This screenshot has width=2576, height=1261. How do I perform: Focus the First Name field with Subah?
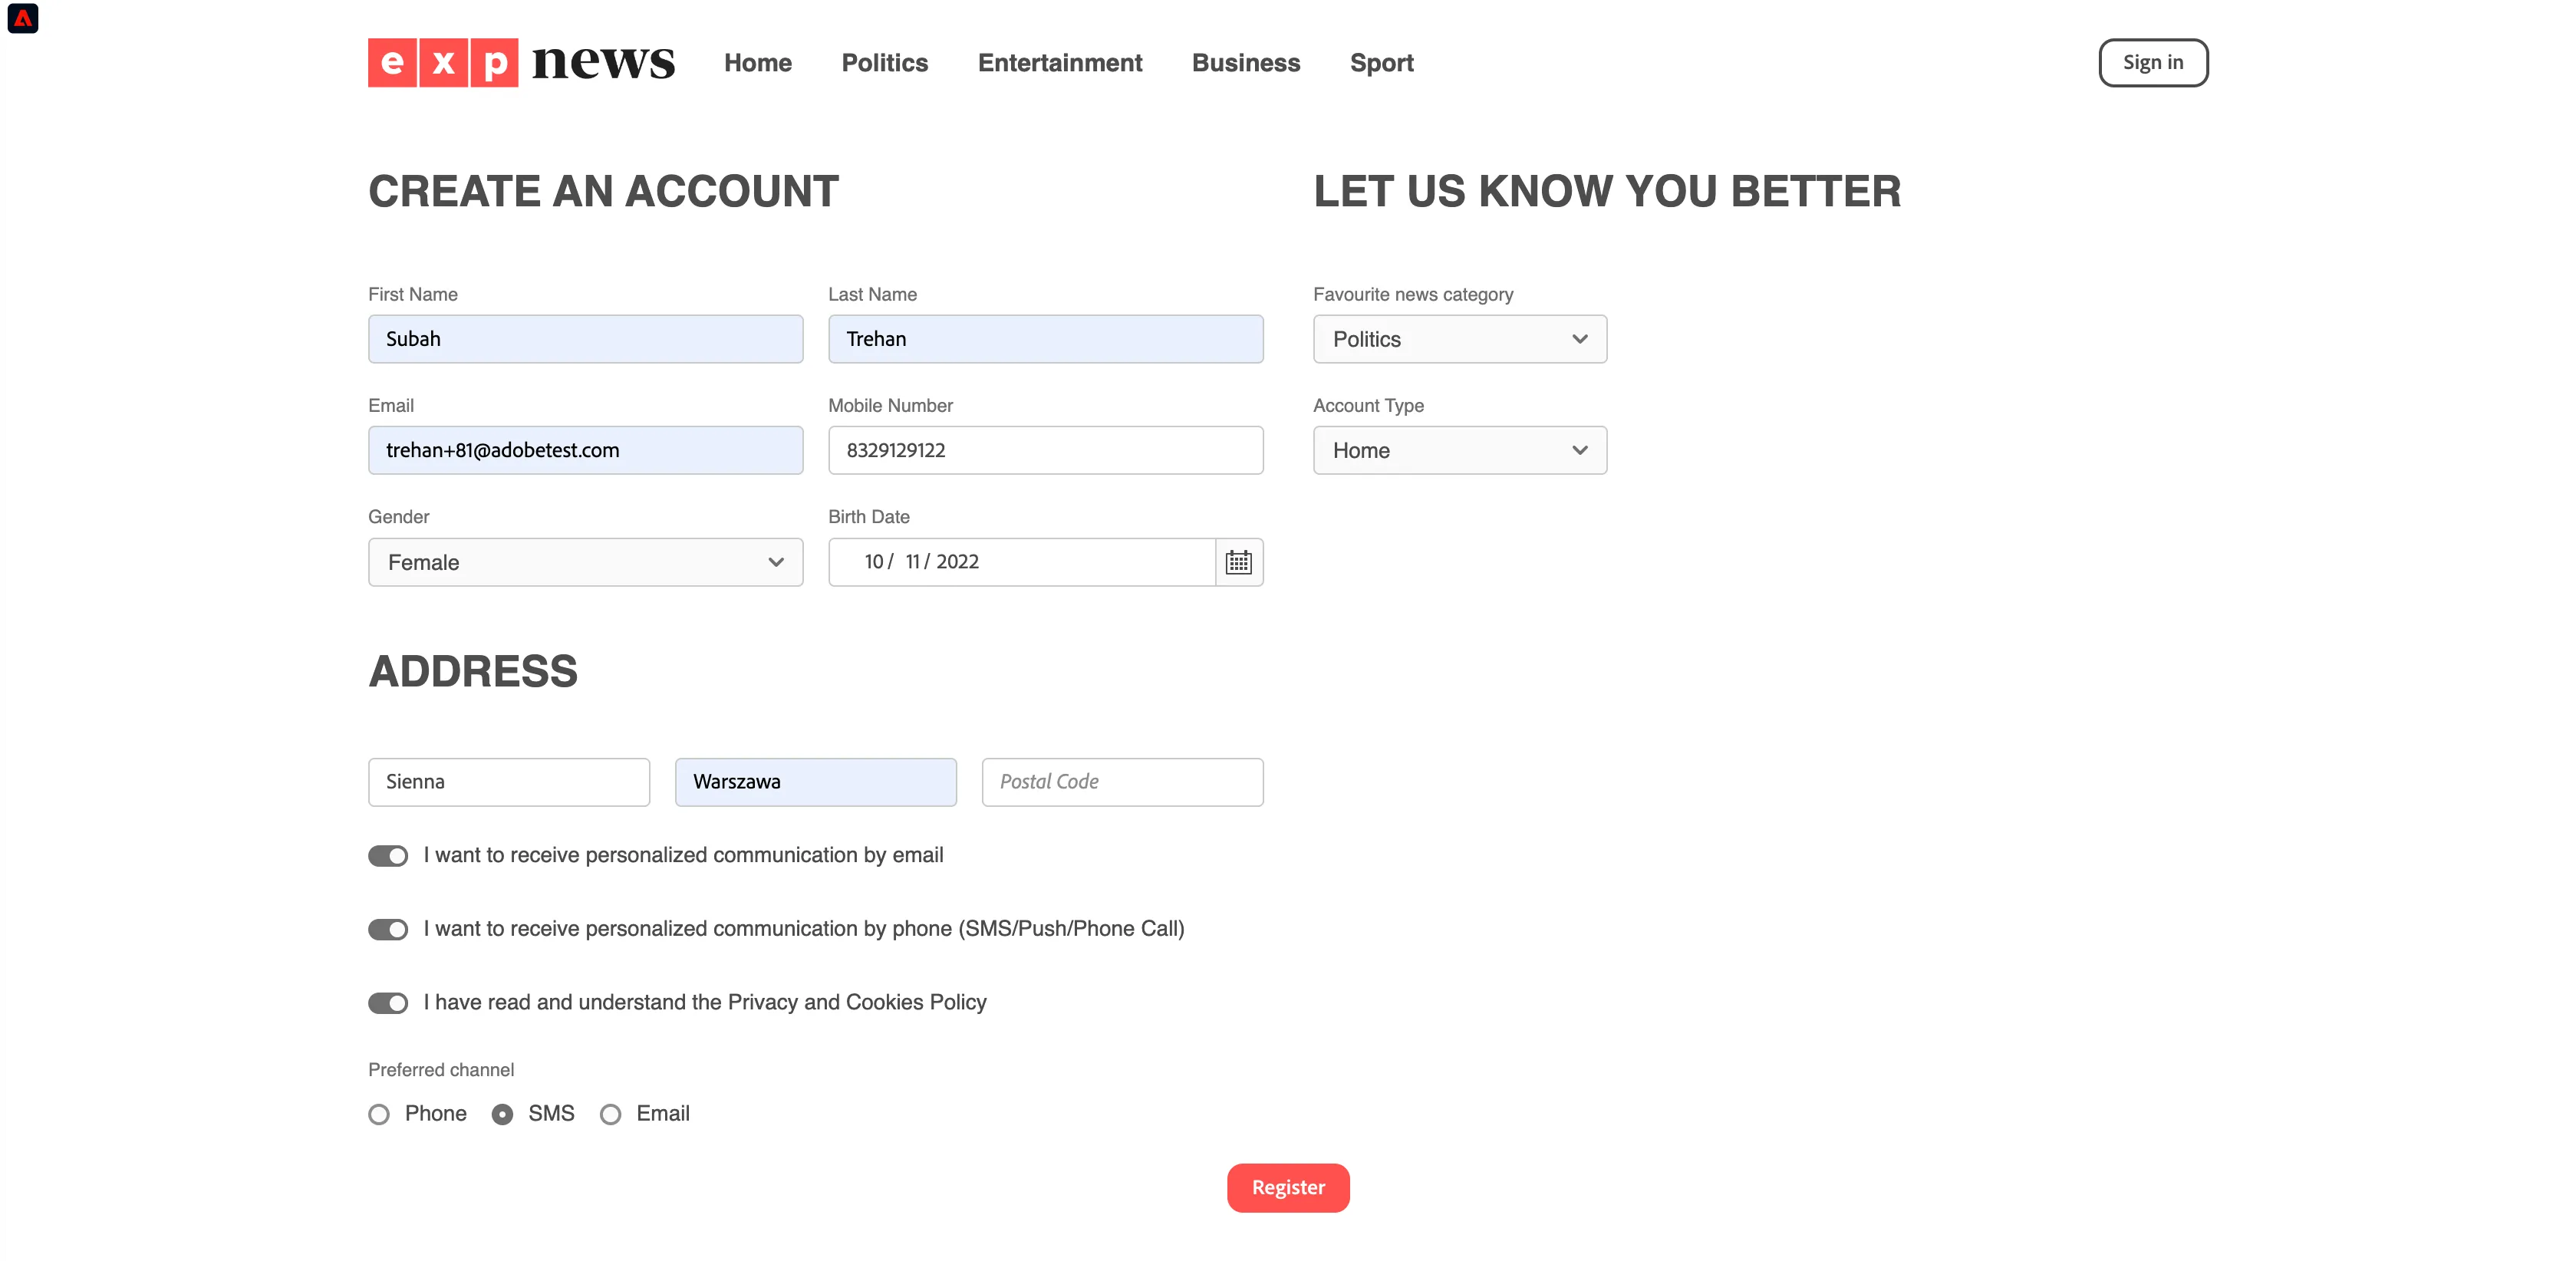[586, 339]
